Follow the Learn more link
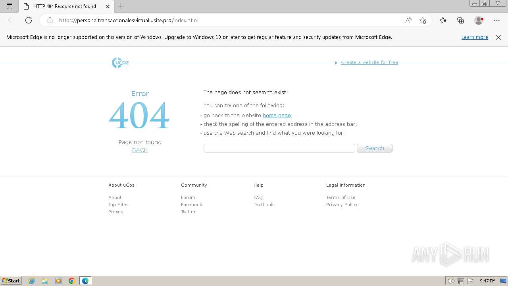This screenshot has height=286, width=508. tap(475, 37)
